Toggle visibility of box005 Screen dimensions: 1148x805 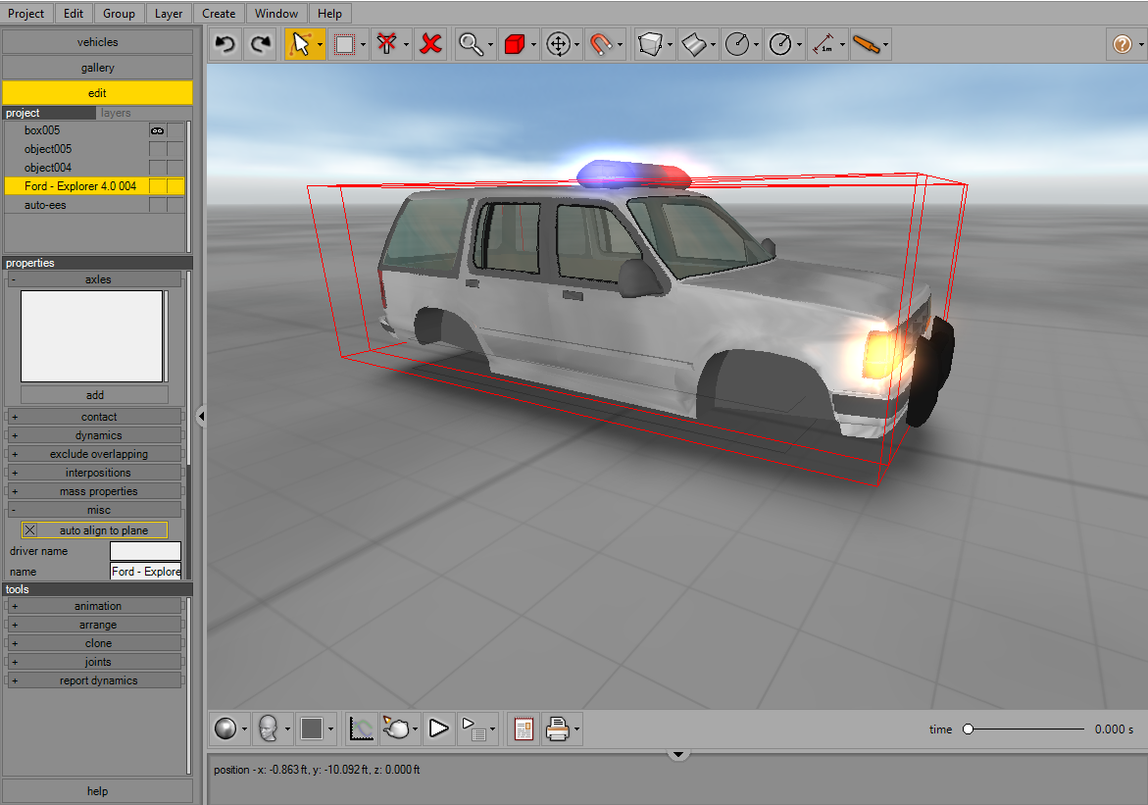pos(158,130)
